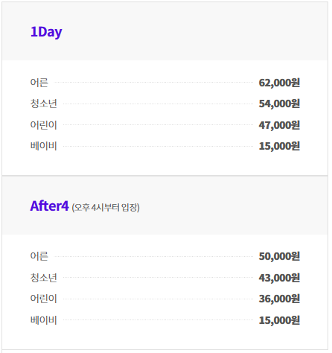Click the 54,000원 청소년 price
The height and width of the screenshot is (353, 332).
click(279, 104)
